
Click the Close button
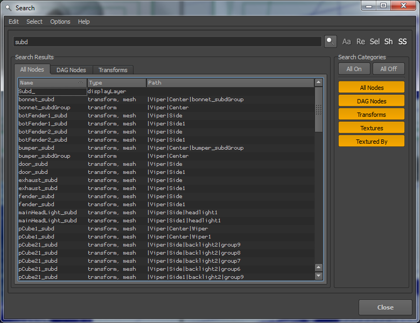385,307
